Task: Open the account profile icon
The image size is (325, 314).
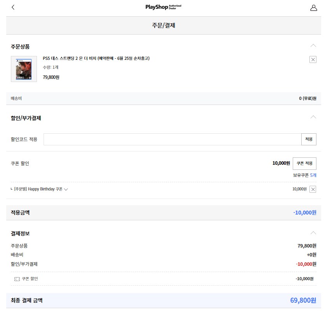Action: click(315, 7)
